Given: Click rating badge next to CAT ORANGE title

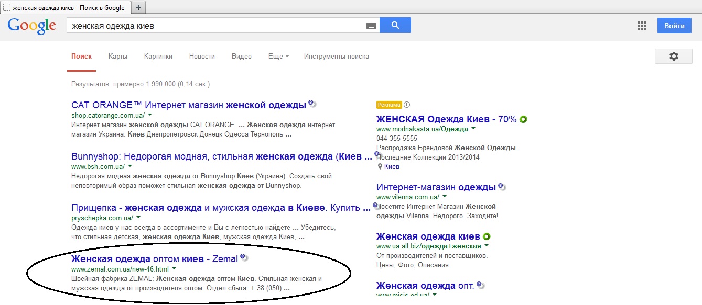Looking at the screenshot, I should click(312, 104).
